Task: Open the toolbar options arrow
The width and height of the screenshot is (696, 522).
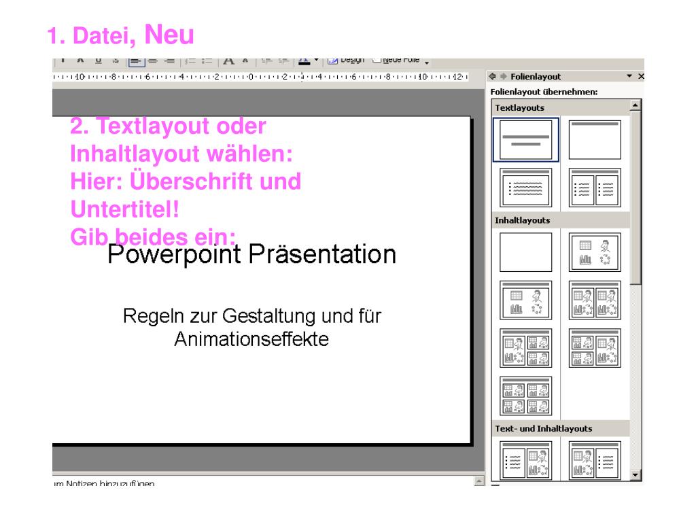Action: tap(427, 63)
